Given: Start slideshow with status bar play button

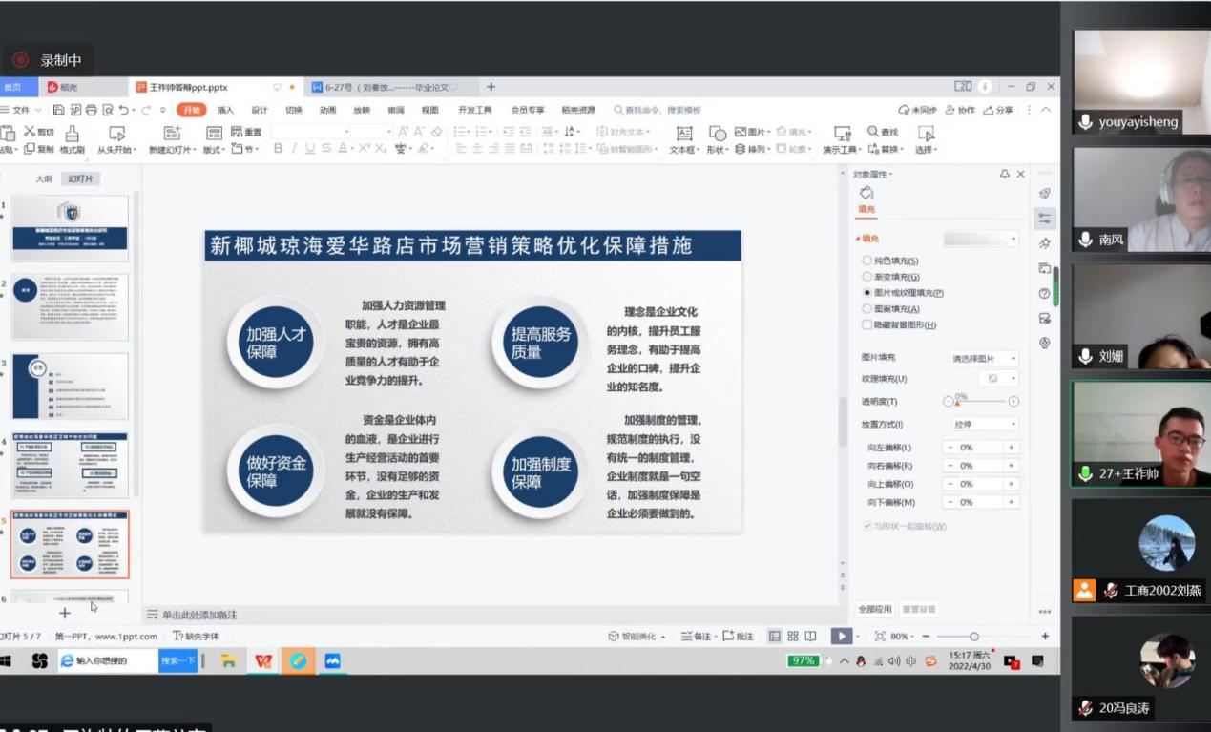Looking at the screenshot, I should point(841,636).
